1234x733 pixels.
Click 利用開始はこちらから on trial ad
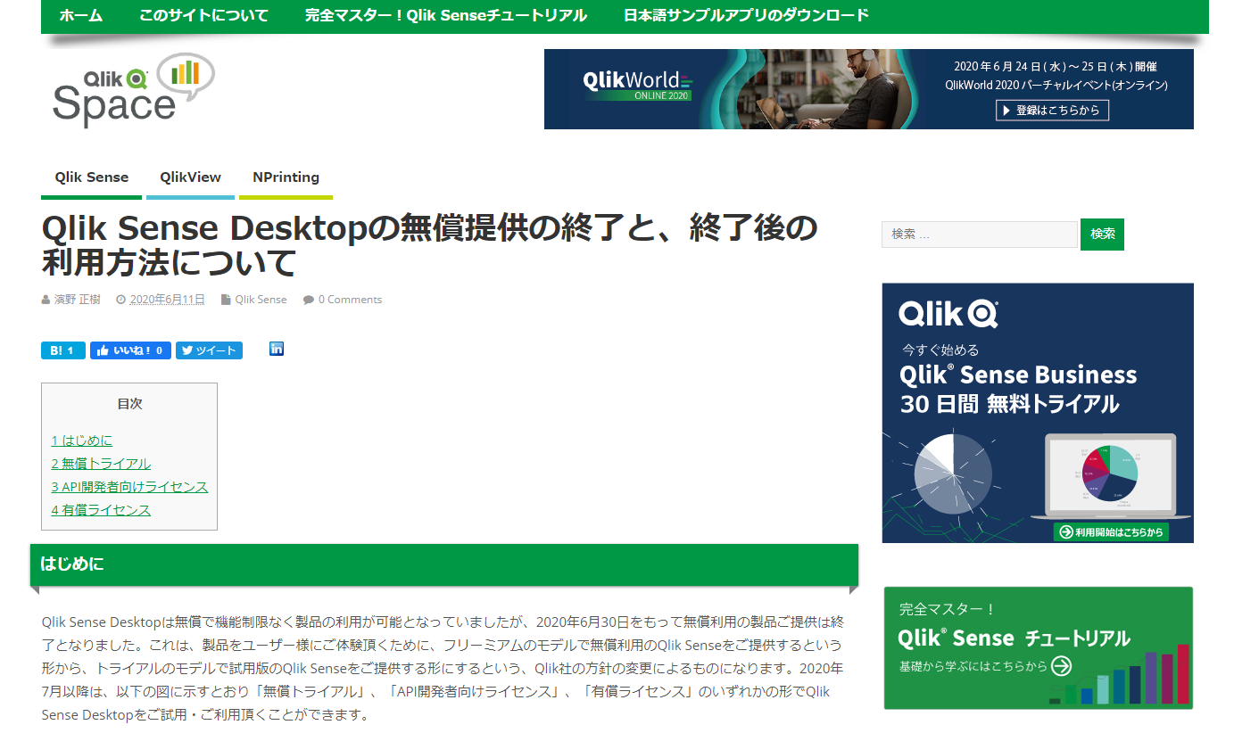pyautogui.click(x=1111, y=532)
